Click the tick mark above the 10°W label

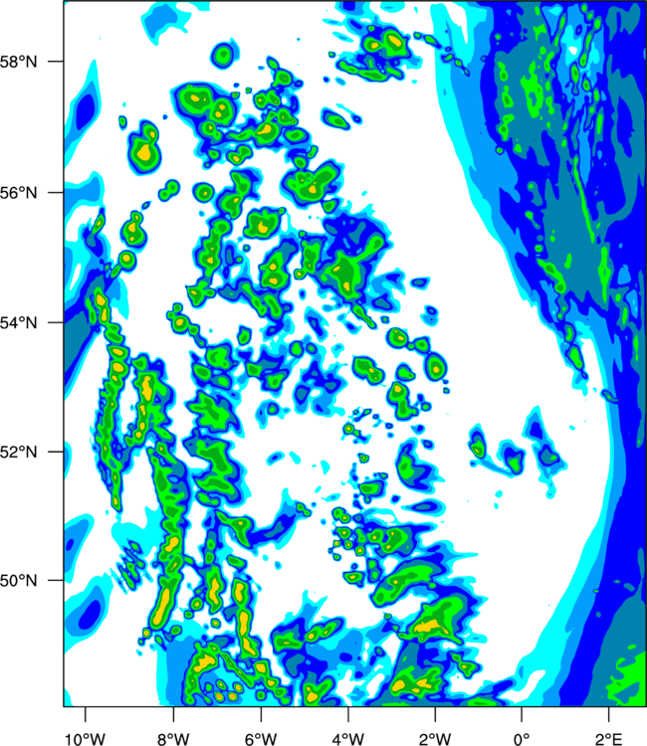[x=86, y=714]
